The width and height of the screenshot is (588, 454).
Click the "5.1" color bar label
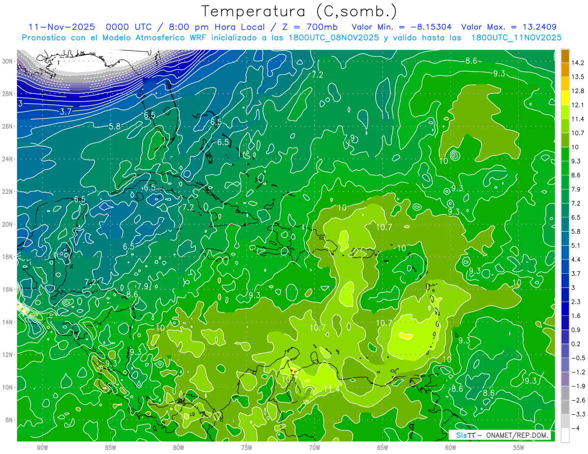click(575, 245)
